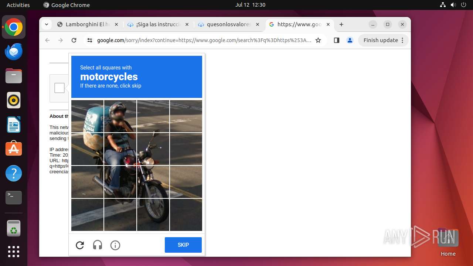Click the address bar URL
This screenshot has height=266, width=473.
204,40
